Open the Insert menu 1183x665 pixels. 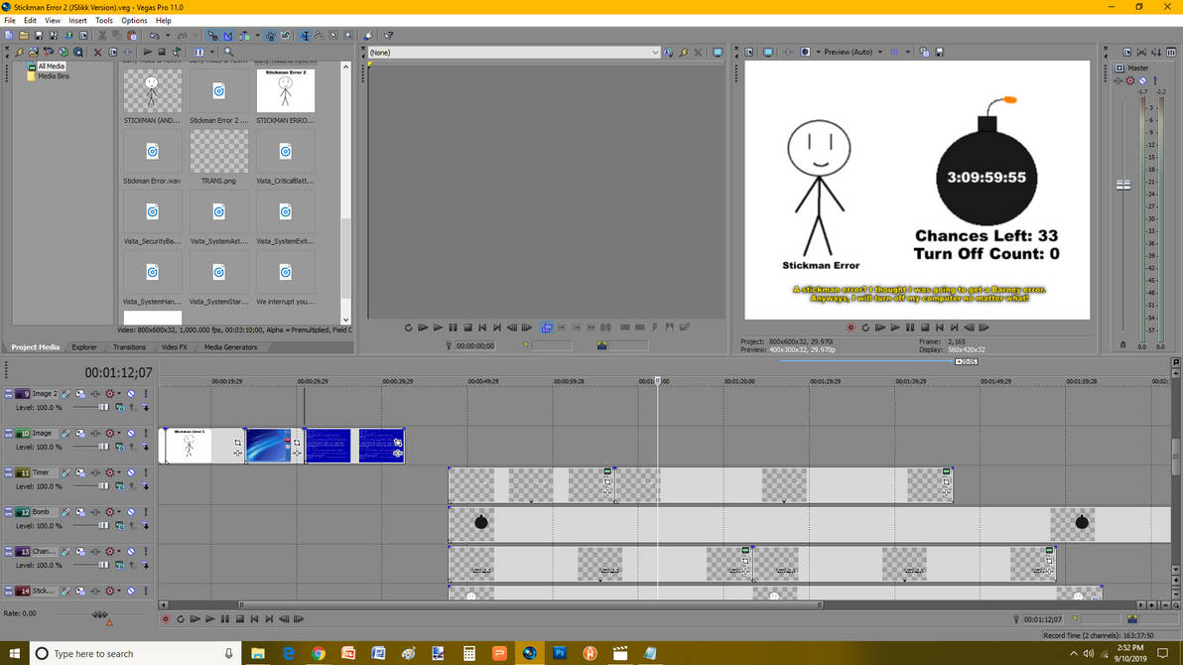pyautogui.click(x=77, y=21)
